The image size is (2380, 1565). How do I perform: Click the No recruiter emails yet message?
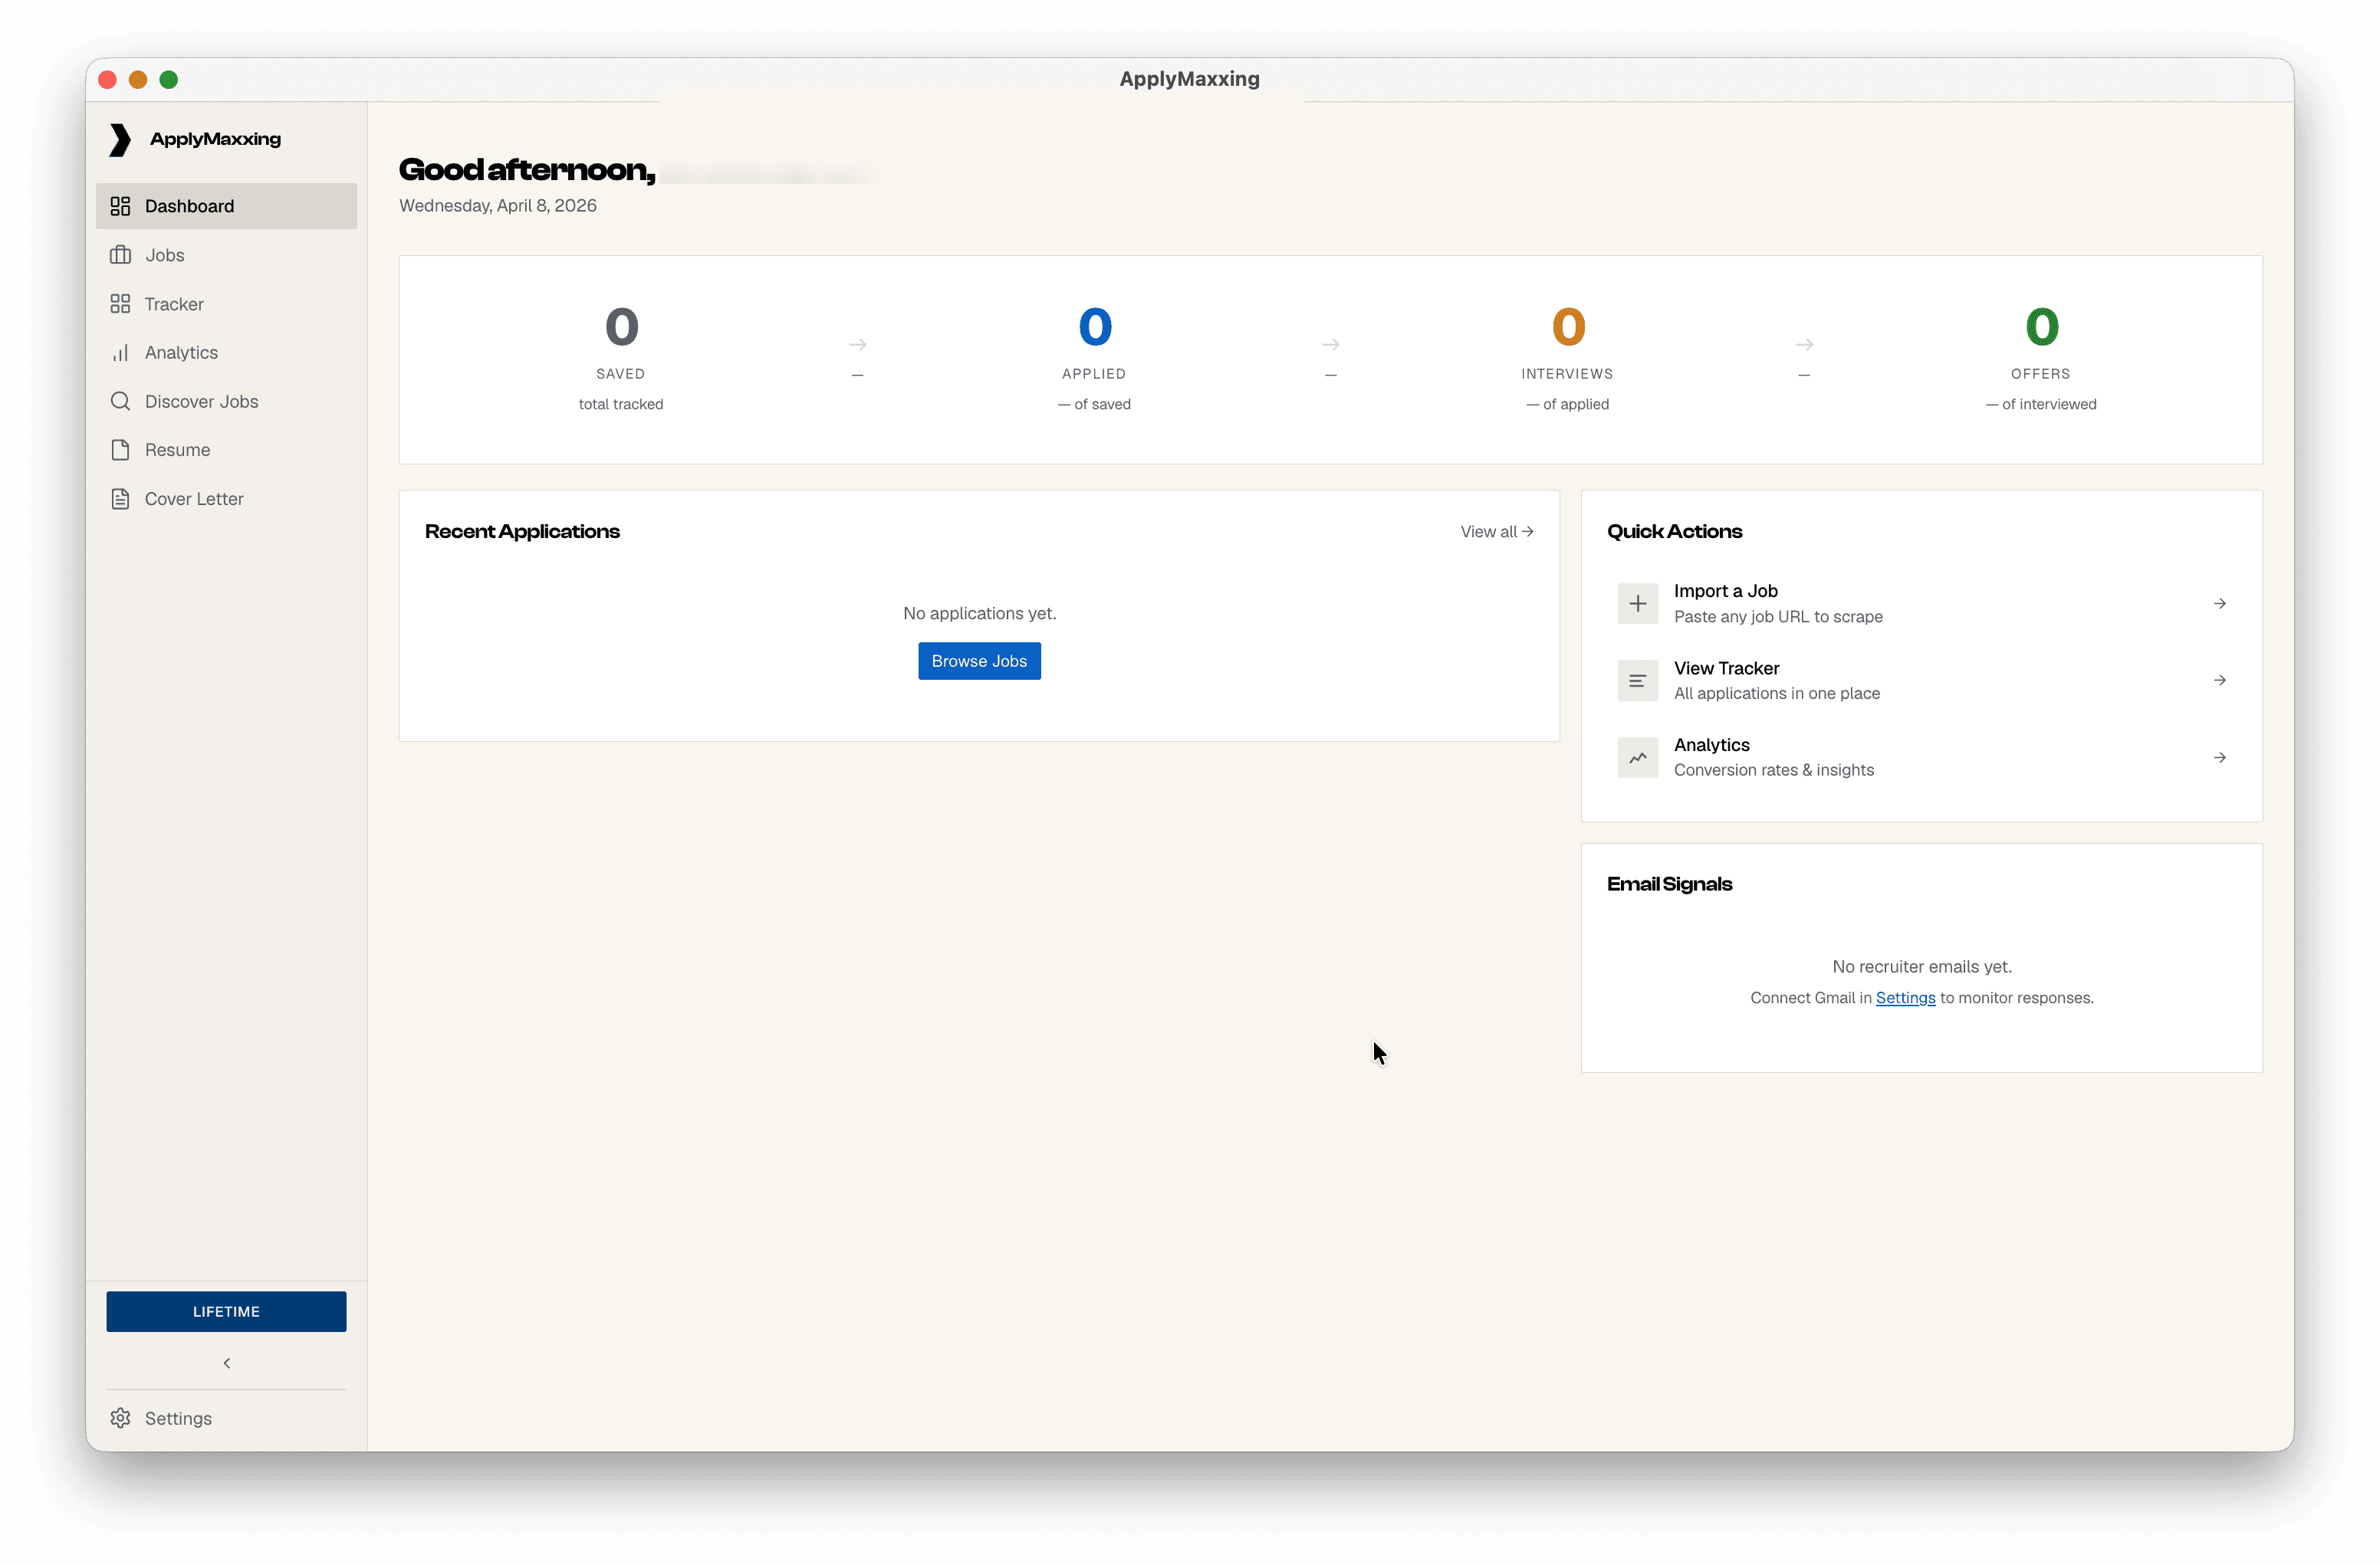(x=1921, y=967)
